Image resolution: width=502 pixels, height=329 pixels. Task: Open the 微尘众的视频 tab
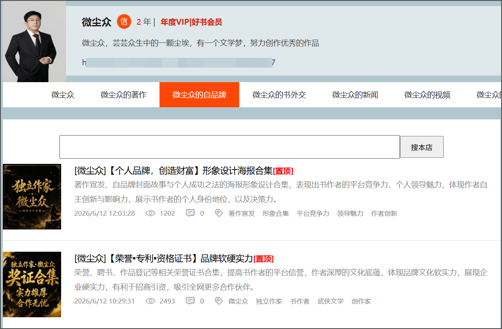(x=428, y=95)
